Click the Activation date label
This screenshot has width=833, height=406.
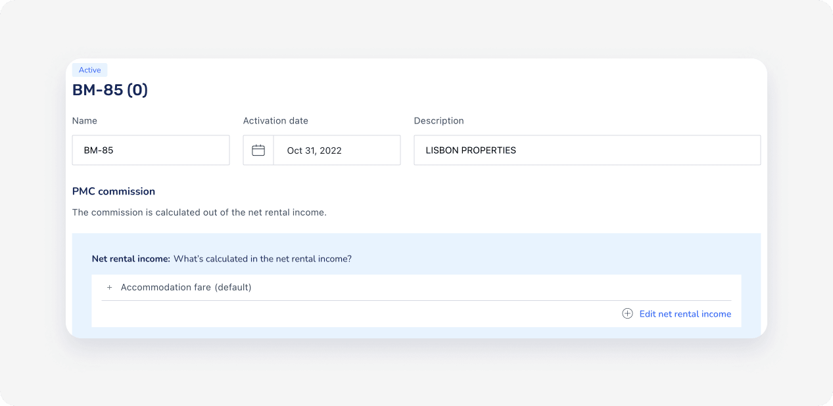[x=275, y=121]
